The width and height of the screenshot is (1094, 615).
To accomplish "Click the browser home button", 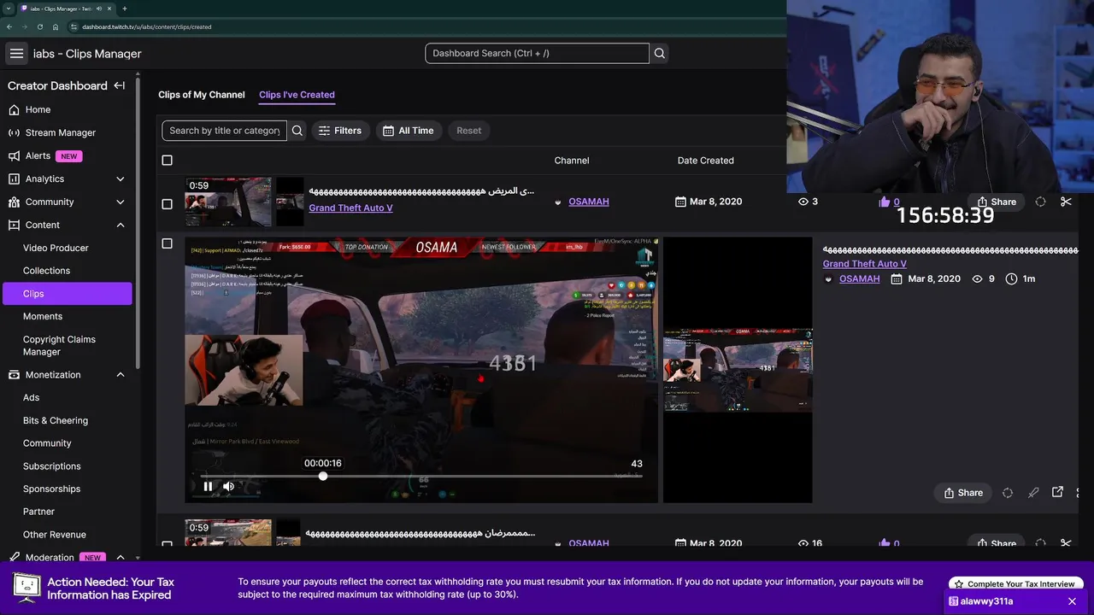I will [55, 26].
